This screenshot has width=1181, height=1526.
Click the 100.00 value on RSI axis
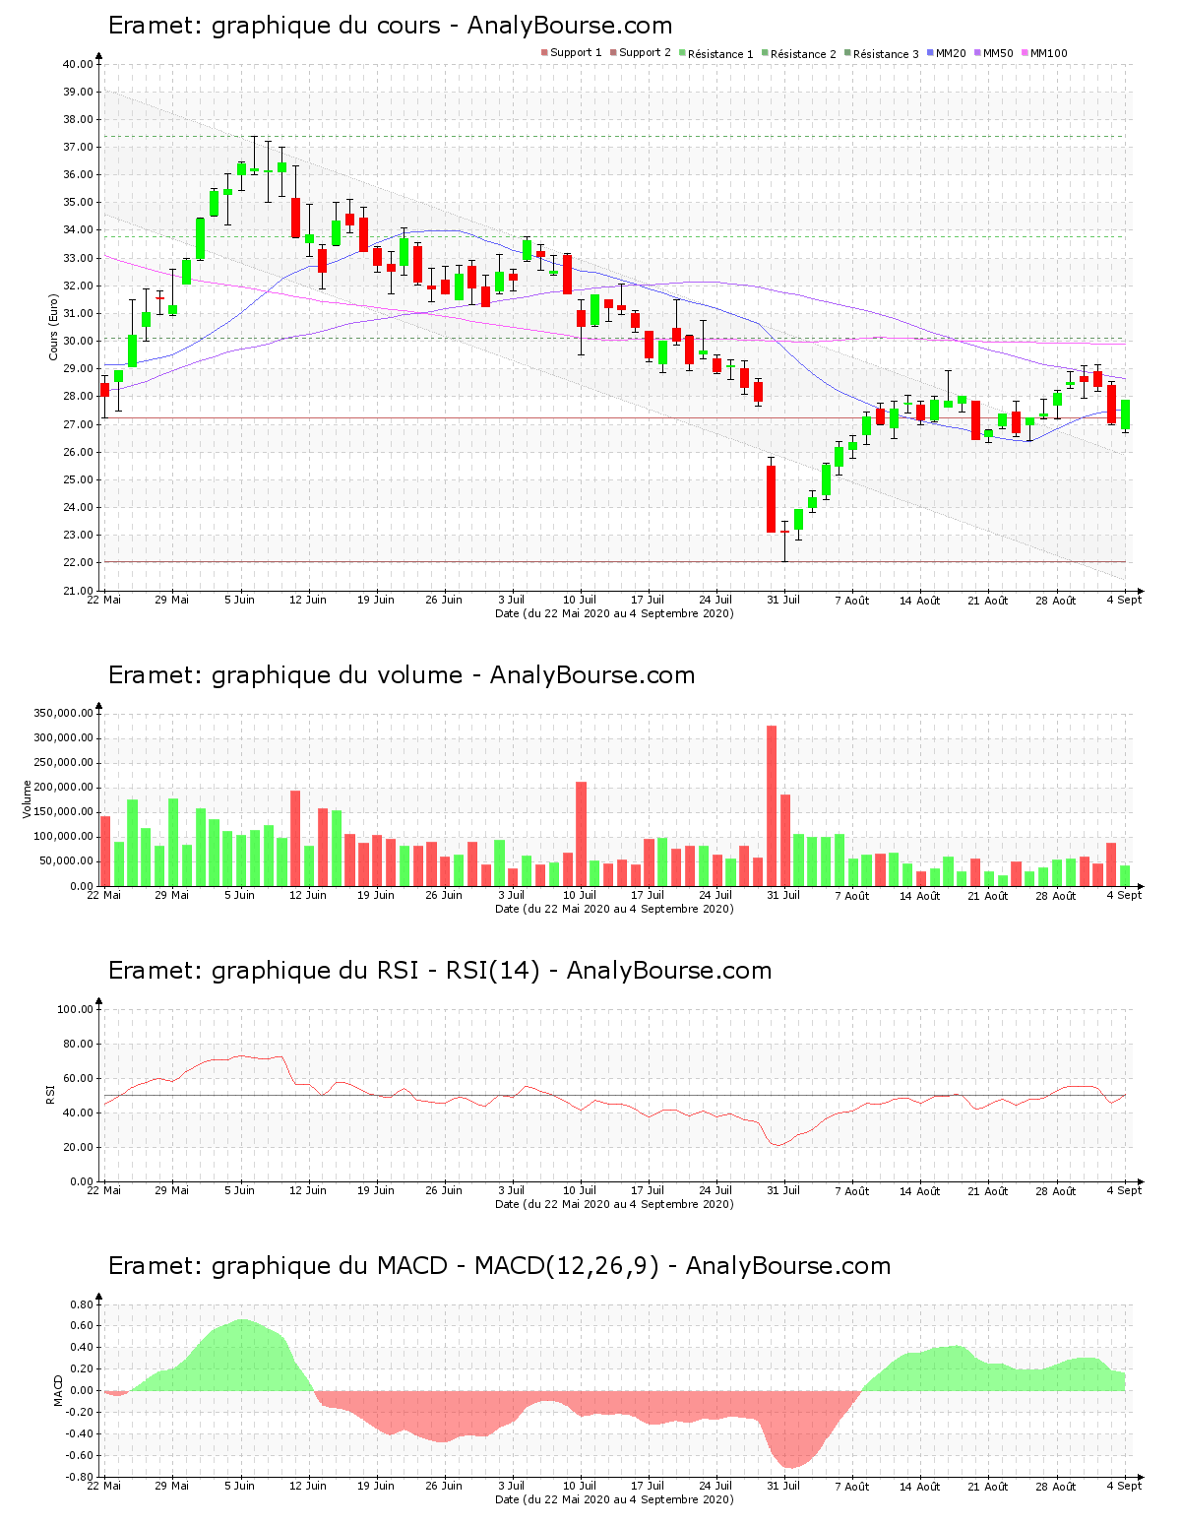coord(75,1009)
